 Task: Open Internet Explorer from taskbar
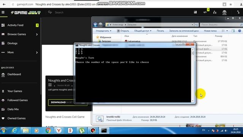click(x=15, y=131)
